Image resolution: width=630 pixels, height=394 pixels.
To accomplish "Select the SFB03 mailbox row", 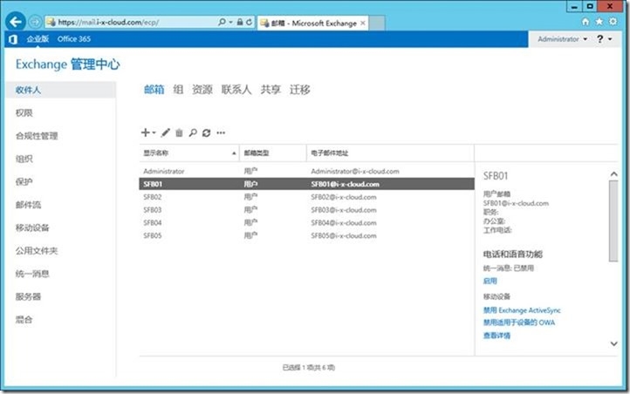I will [x=306, y=210].
